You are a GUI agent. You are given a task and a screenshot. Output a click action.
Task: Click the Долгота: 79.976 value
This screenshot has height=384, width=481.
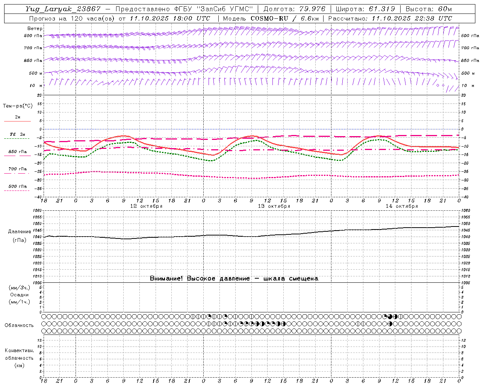coord(294,9)
